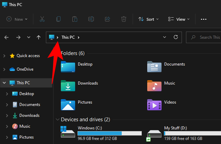Image resolution: width=221 pixels, height=144 pixels.
Task: Go up one directory level
Action: [x=39, y=37]
